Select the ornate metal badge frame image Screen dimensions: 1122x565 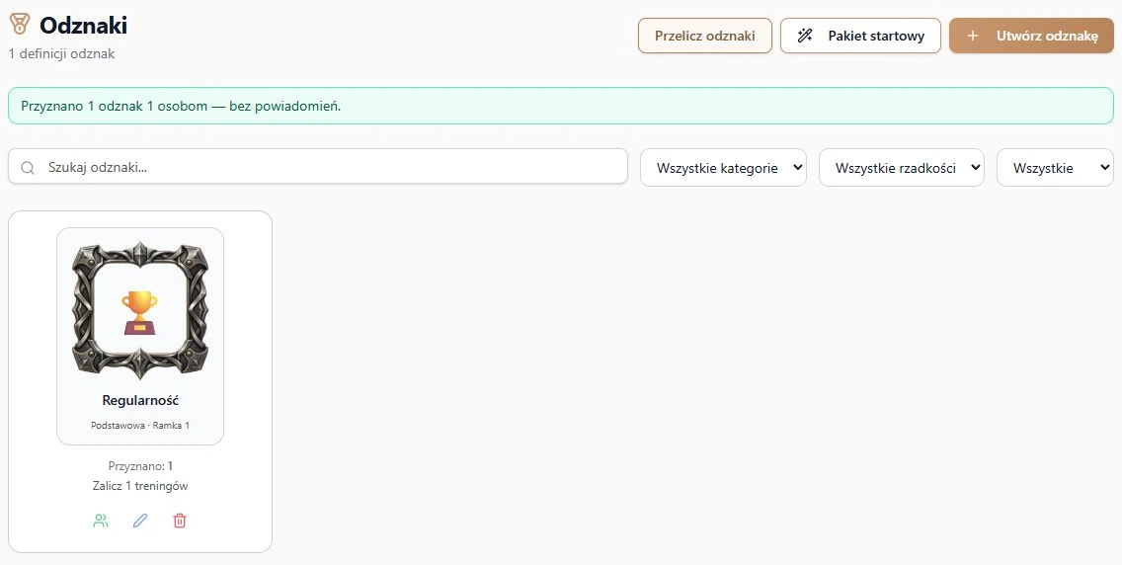139,310
